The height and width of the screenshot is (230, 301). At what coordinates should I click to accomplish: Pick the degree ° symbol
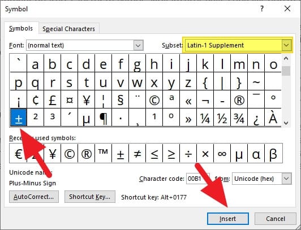coord(273,99)
